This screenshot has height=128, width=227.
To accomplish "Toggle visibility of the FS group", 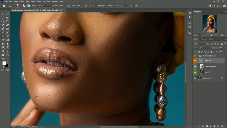I will [195, 56].
